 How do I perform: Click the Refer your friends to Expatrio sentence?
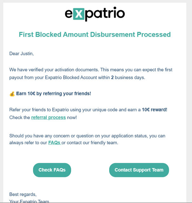point(88,110)
